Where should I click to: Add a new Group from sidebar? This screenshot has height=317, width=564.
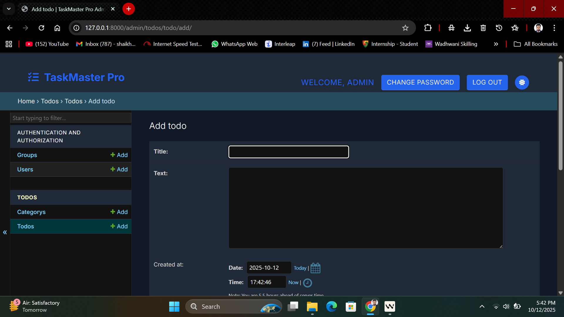119,155
